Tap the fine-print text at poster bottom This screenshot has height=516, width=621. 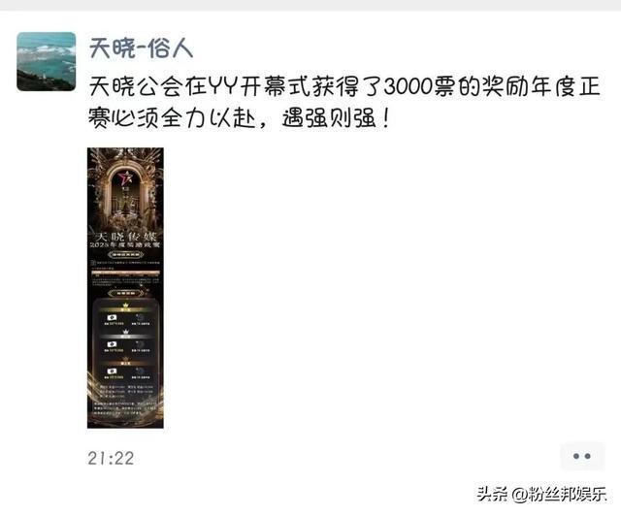[125, 408]
